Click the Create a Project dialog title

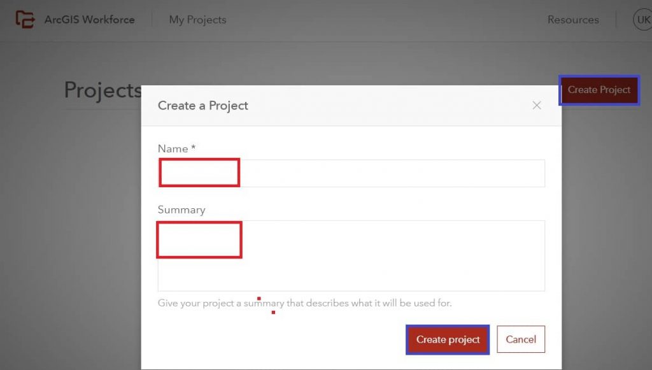pyautogui.click(x=203, y=106)
